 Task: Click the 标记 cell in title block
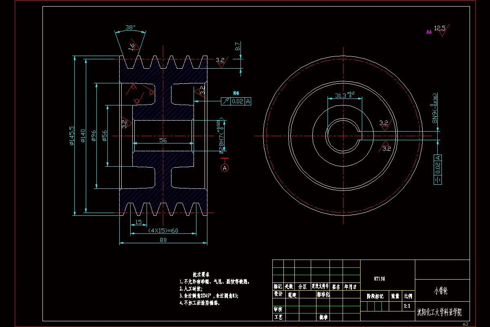(x=278, y=287)
